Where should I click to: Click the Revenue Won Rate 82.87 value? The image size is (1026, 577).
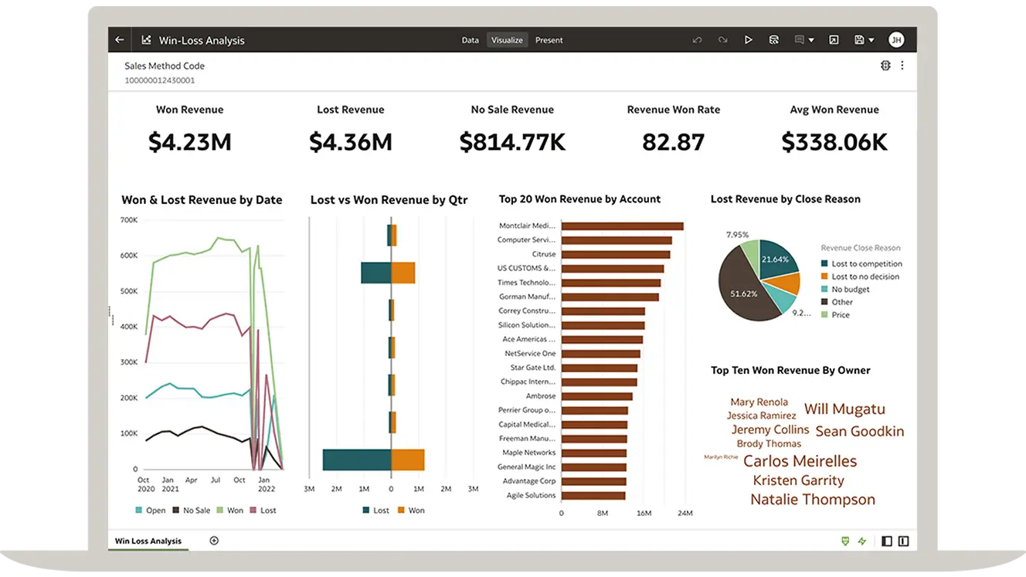pos(674,142)
